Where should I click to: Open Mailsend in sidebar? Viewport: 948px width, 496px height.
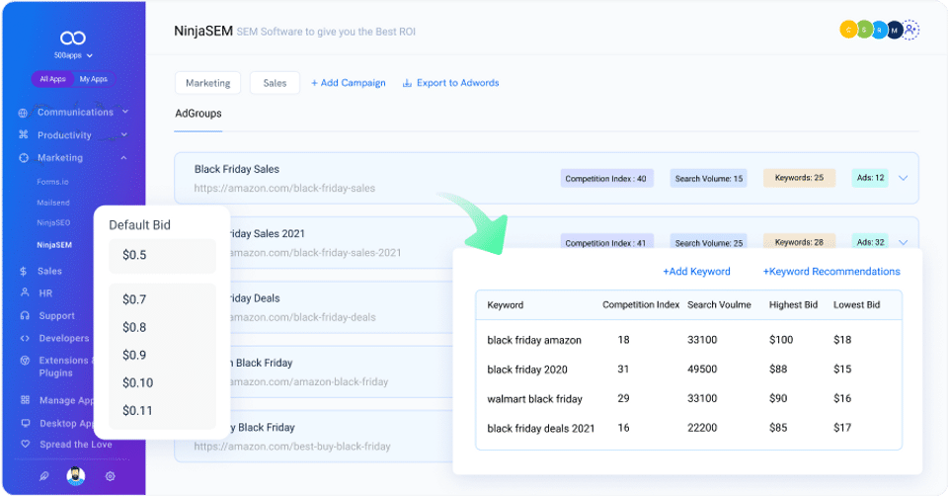point(53,203)
